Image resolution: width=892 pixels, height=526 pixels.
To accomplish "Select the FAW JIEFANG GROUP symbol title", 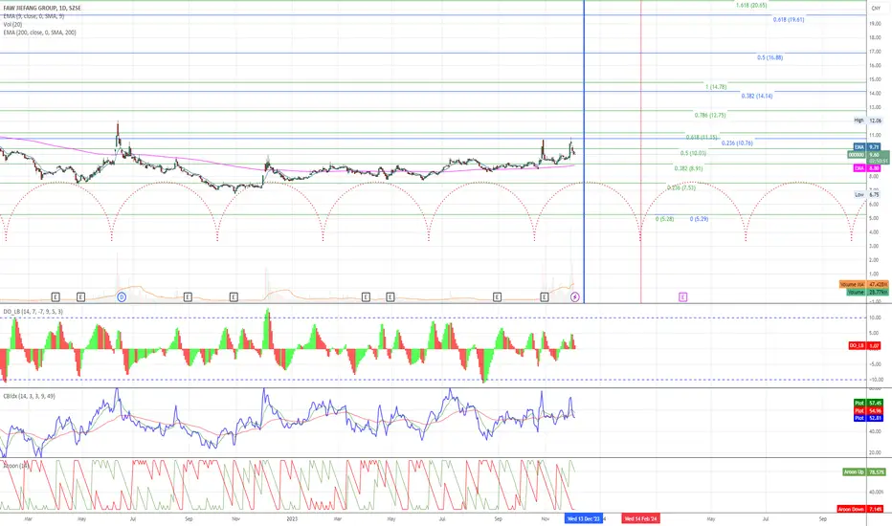I will 42,9.
